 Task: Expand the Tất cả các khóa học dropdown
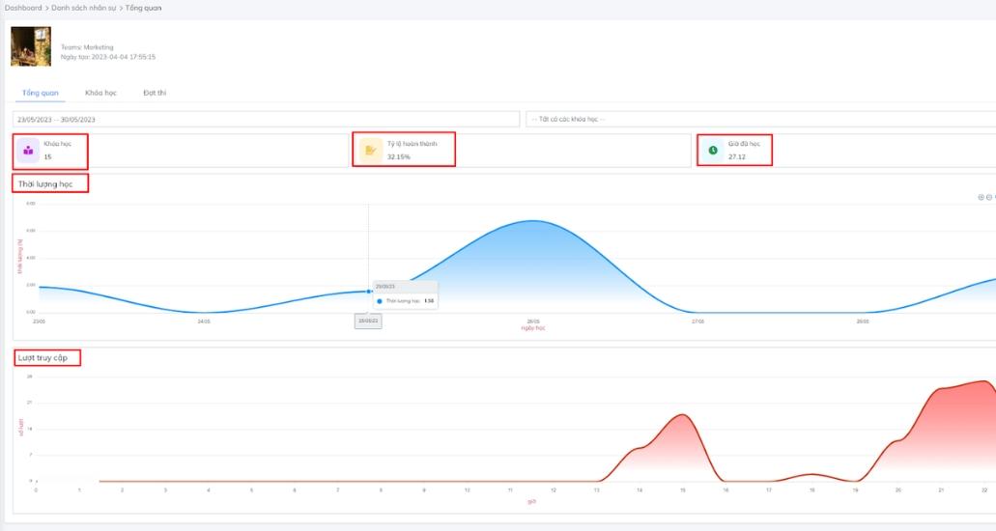click(761, 120)
